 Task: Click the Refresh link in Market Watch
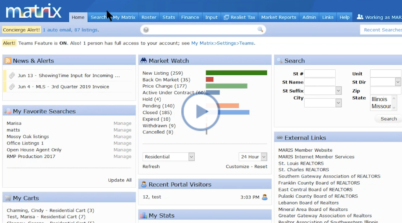click(x=151, y=167)
